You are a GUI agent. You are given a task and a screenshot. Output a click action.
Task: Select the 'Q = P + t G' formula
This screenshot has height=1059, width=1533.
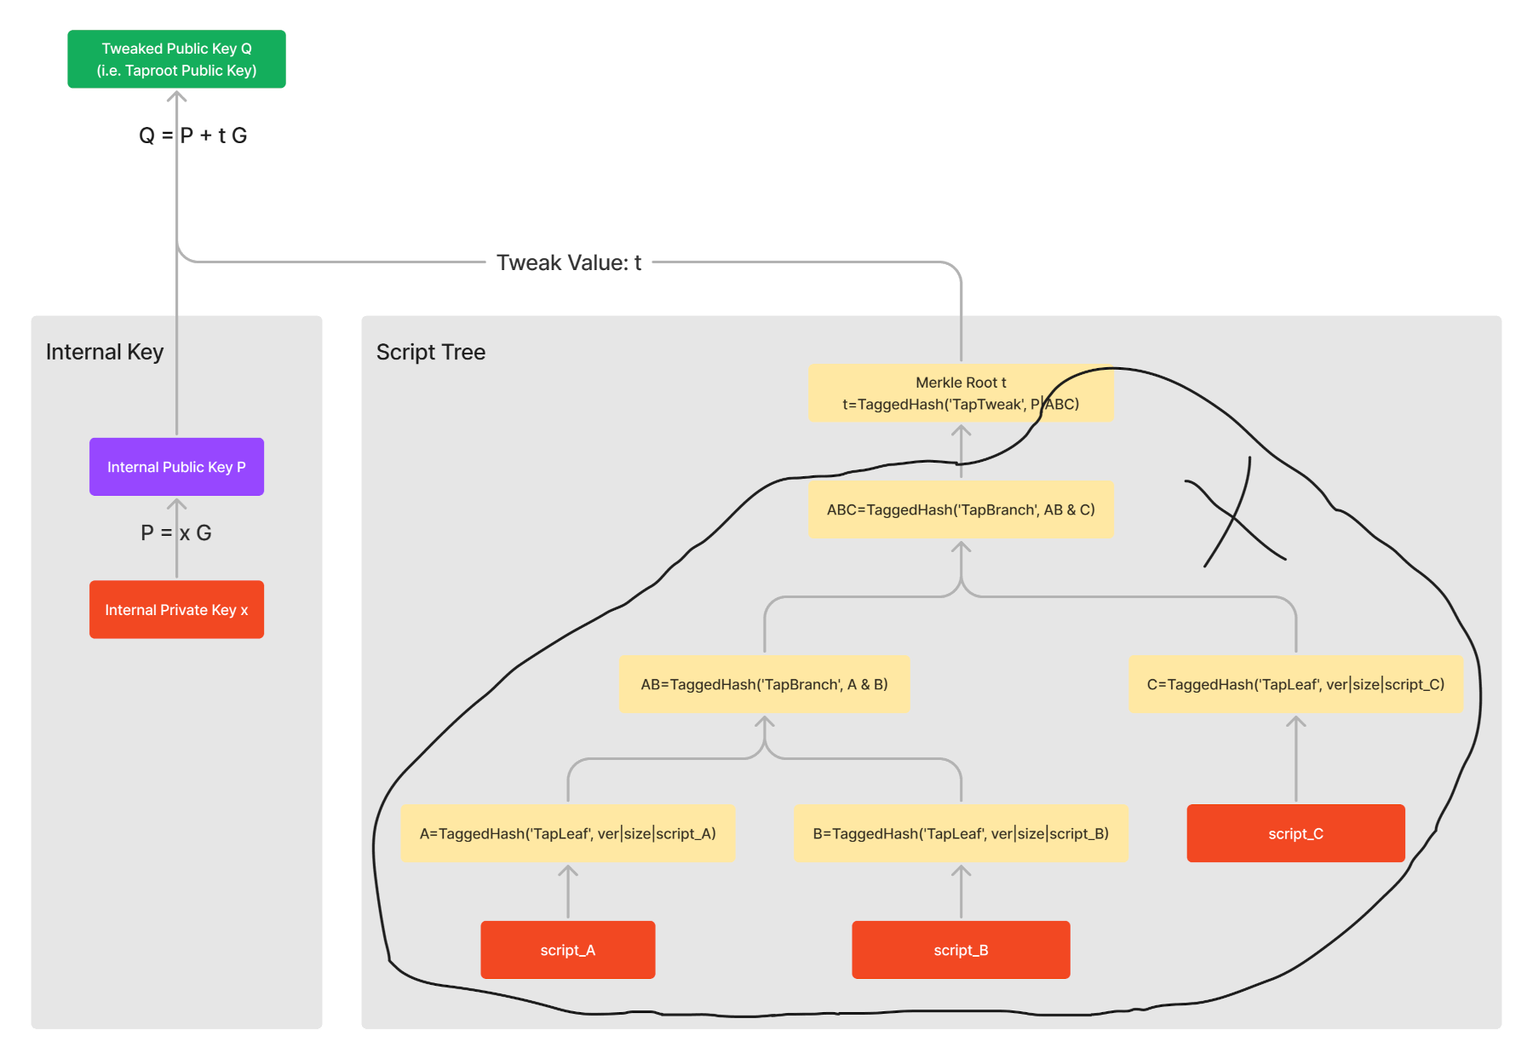coord(193,135)
